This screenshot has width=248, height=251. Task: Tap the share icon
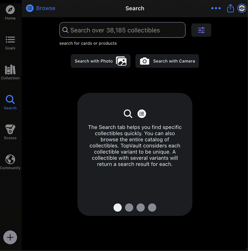230,8
